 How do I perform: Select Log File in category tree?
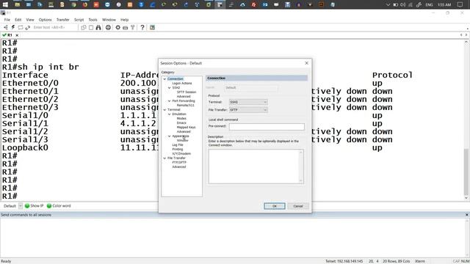[x=178, y=145]
